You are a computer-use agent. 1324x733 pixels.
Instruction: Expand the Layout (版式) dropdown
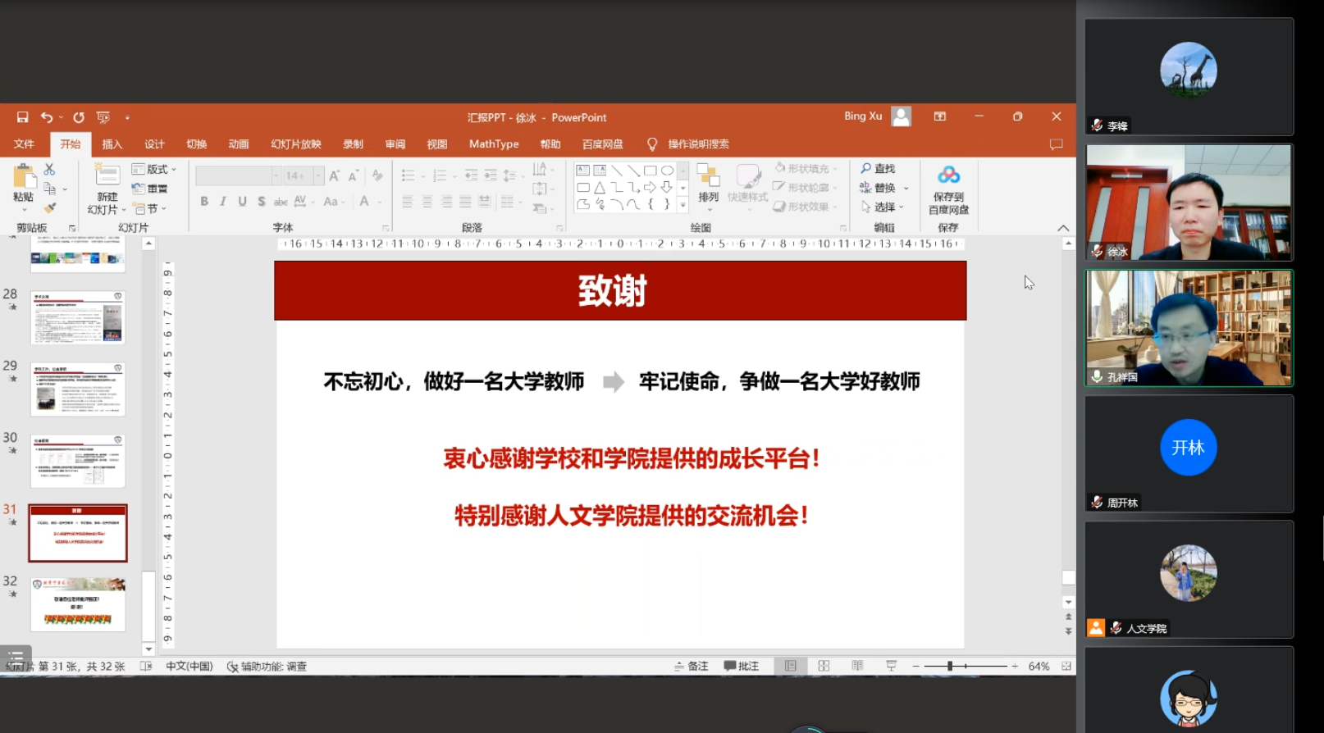(x=154, y=169)
